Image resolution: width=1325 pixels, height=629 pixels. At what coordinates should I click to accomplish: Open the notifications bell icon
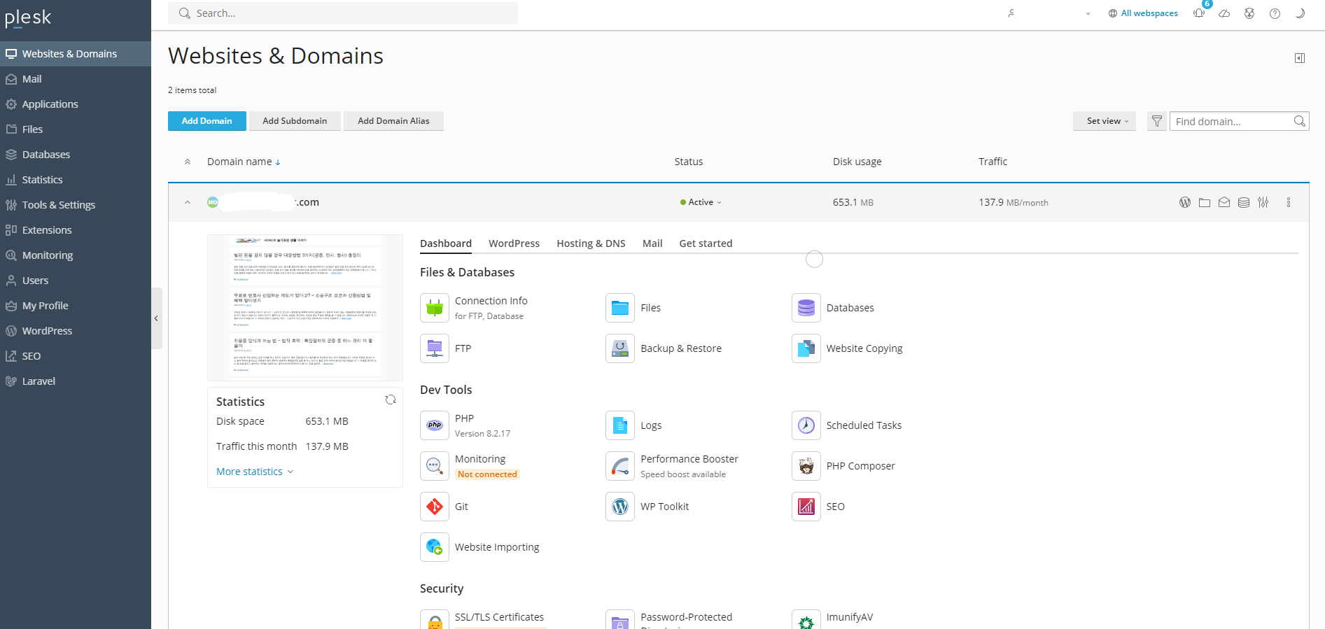pos(1199,13)
